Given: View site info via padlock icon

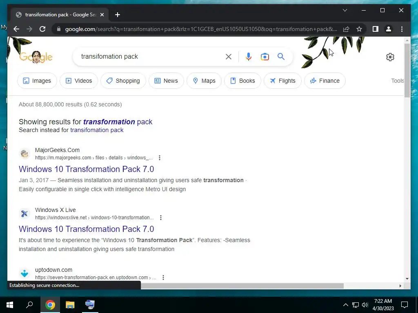Looking at the screenshot, I should click(59, 29).
